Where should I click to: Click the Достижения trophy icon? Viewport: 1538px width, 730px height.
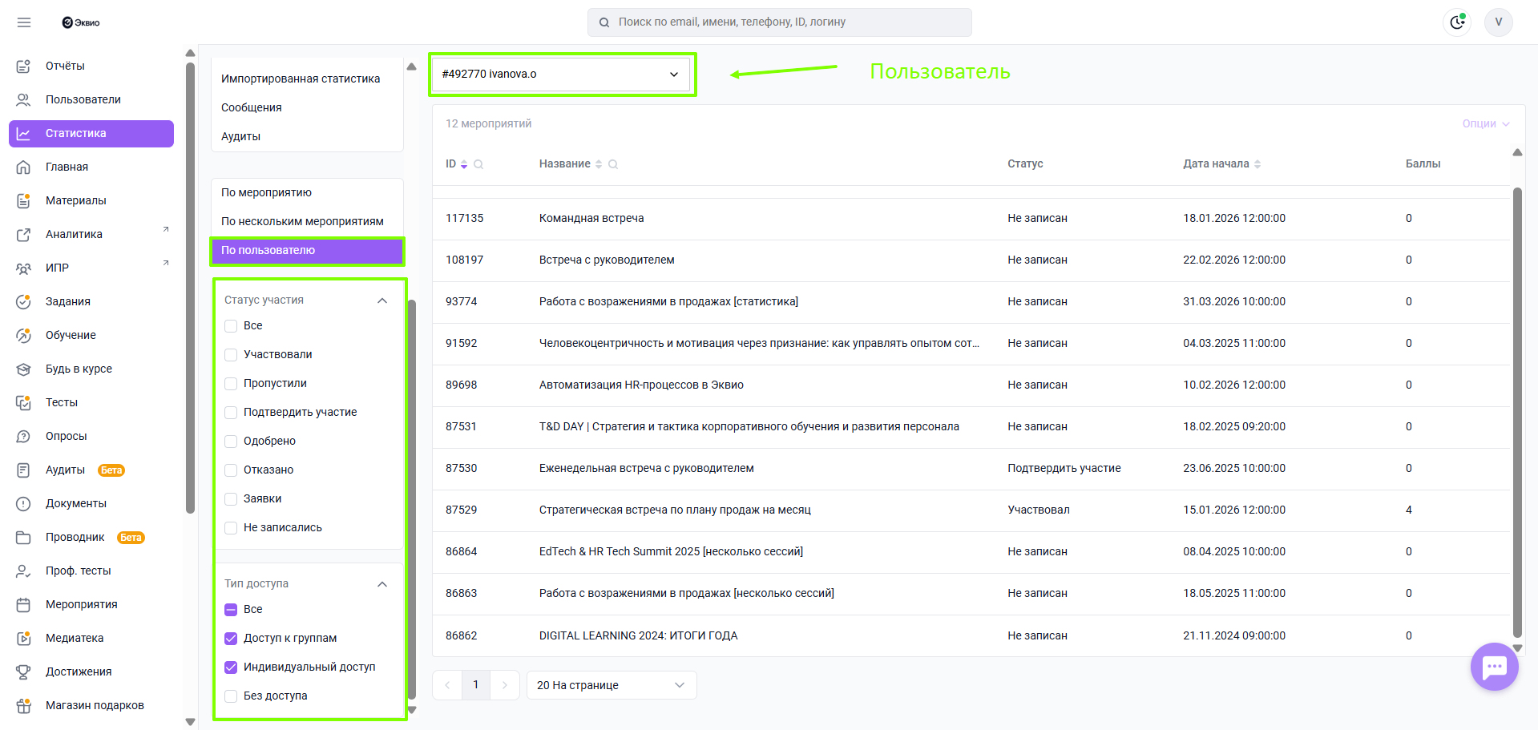click(x=24, y=672)
